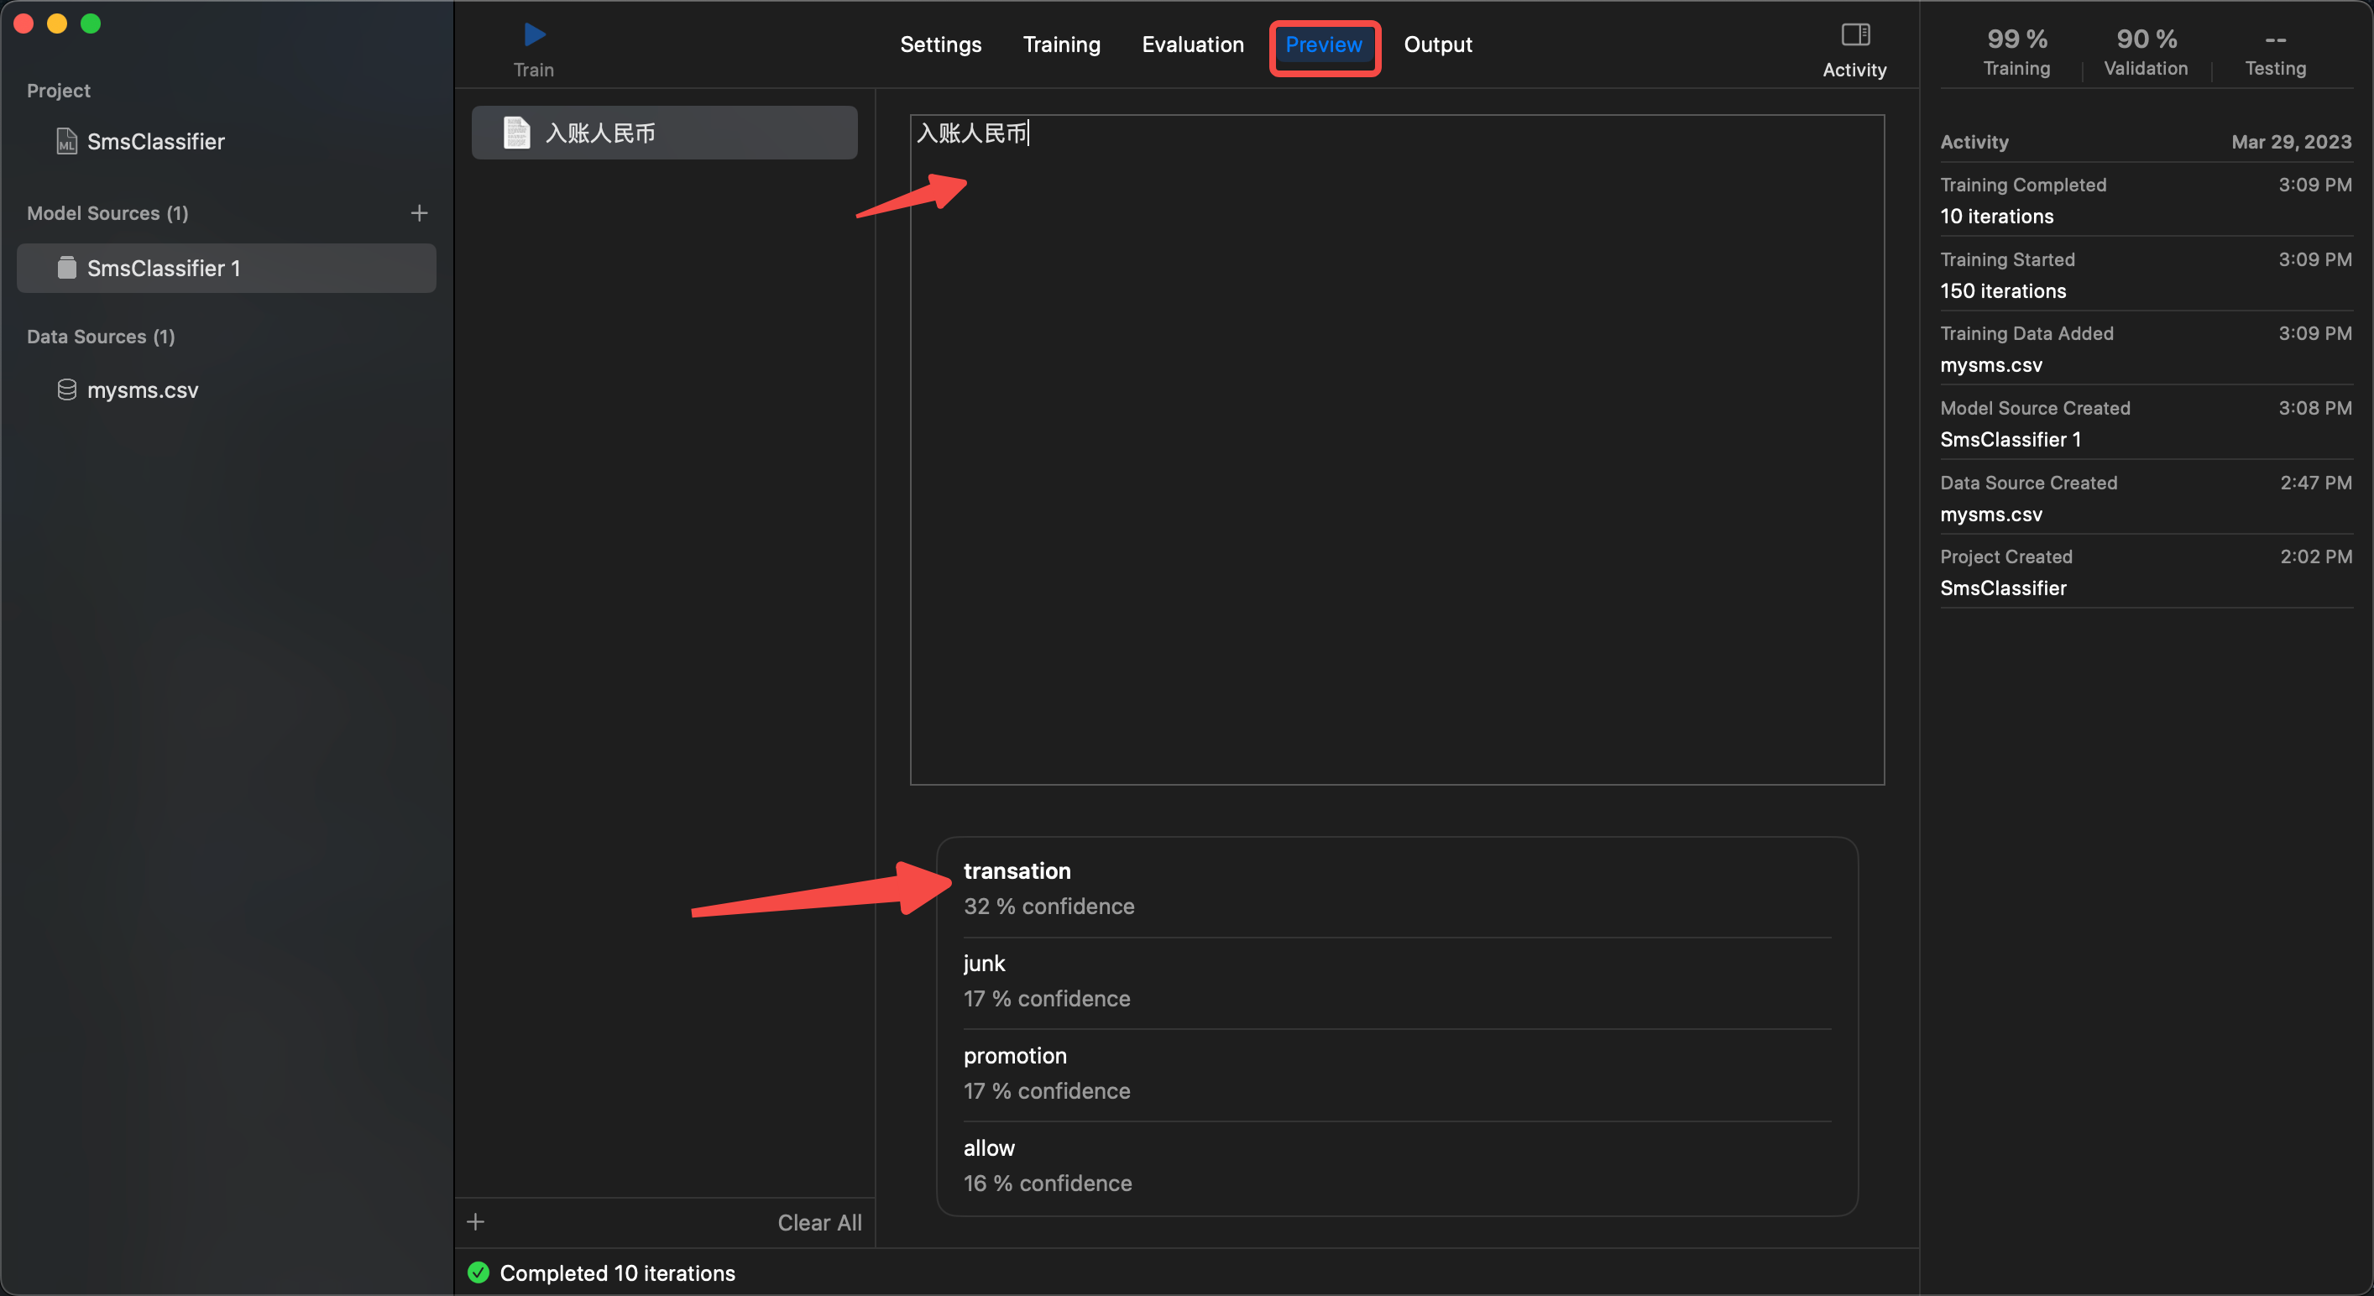Viewport: 2374px width, 1296px height.
Task: Open the Training tab
Action: (1061, 44)
